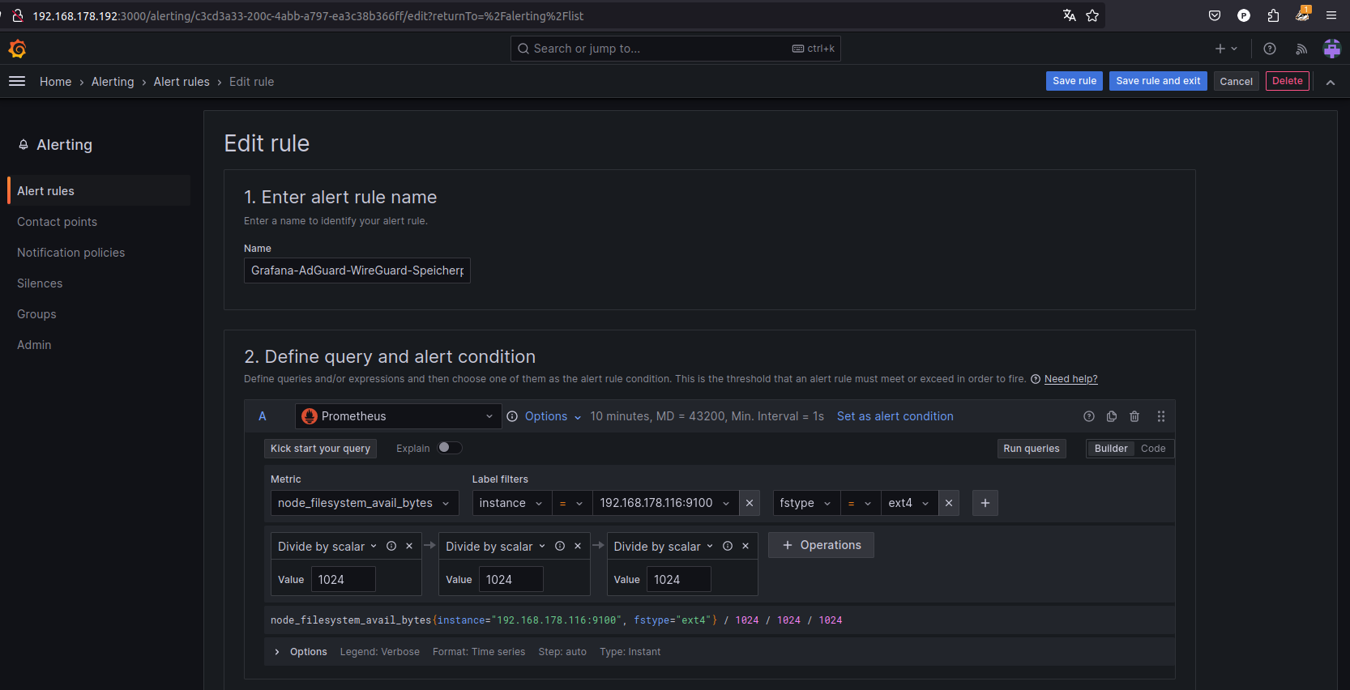Click the query A drag handle icon
The image size is (1350, 690).
(1161, 416)
